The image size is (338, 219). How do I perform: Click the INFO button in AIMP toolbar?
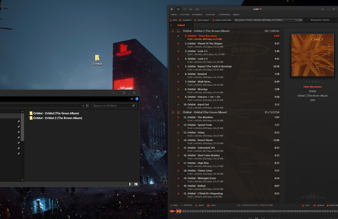pos(174,20)
